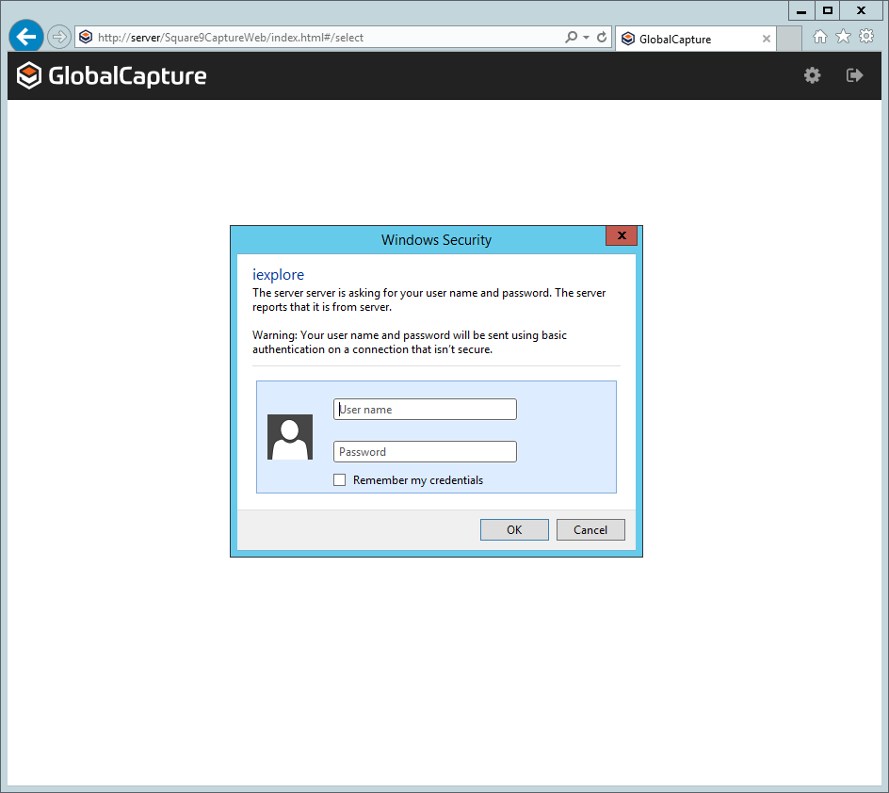
Task: Open the Internet Explorer Home icon
Action: point(820,37)
